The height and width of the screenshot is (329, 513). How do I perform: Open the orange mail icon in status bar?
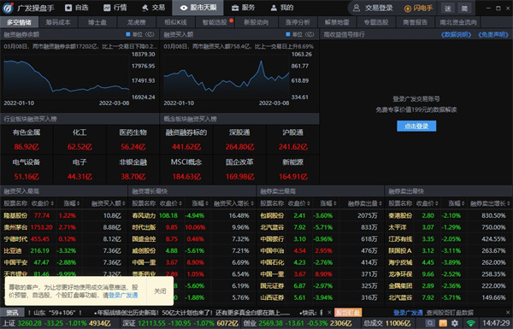click(443, 323)
